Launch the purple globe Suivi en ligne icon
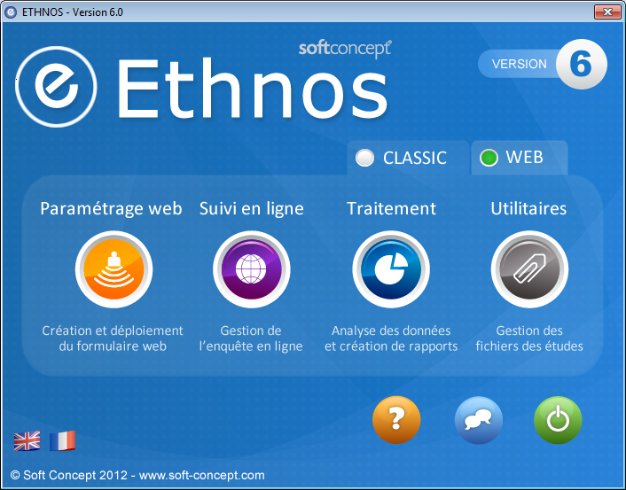Screen dimensions: 626x490 click(252, 269)
